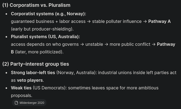Click the bold "Pathway A" text
This screenshot has width=181, height=109.
pyautogui.click(x=159, y=21)
